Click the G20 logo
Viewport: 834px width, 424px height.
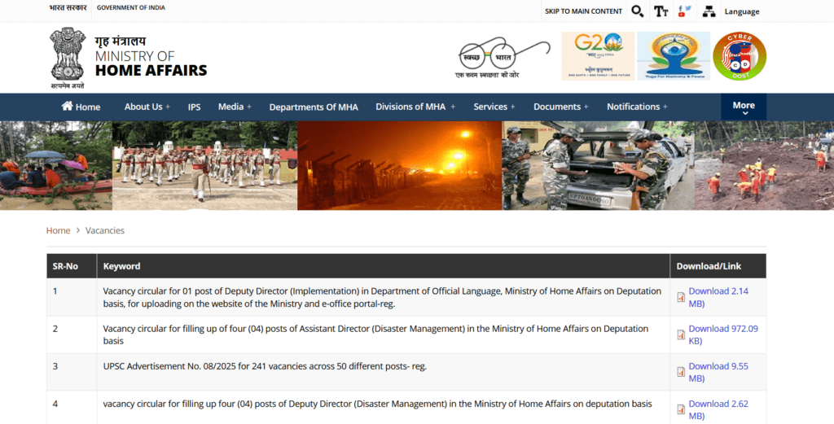[x=598, y=56]
